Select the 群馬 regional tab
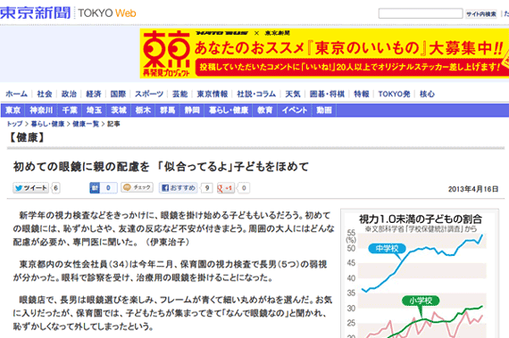This screenshot has width=509, height=338. pyautogui.click(x=168, y=111)
